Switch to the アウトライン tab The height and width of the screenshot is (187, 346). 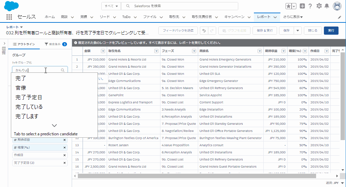(24, 44)
